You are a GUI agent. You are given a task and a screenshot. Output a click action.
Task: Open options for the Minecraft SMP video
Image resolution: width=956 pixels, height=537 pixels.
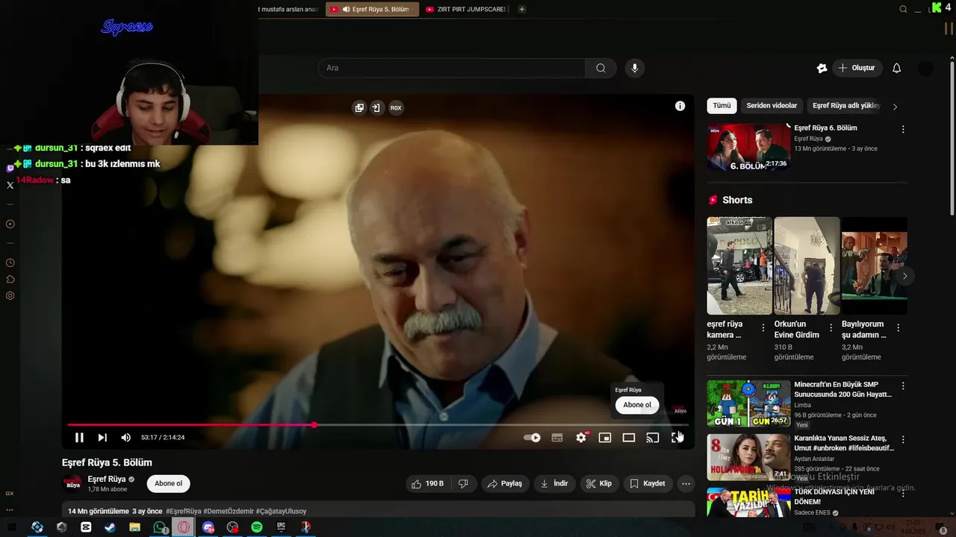click(x=903, y=386)
